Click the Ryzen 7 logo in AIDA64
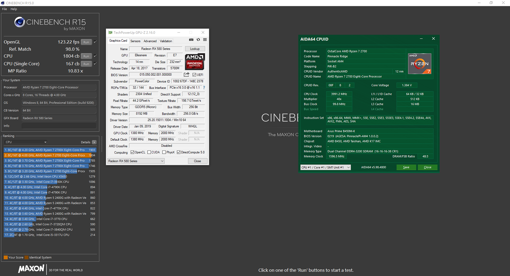This screenshot has height=276, width=510. click(x=420, y=64)
